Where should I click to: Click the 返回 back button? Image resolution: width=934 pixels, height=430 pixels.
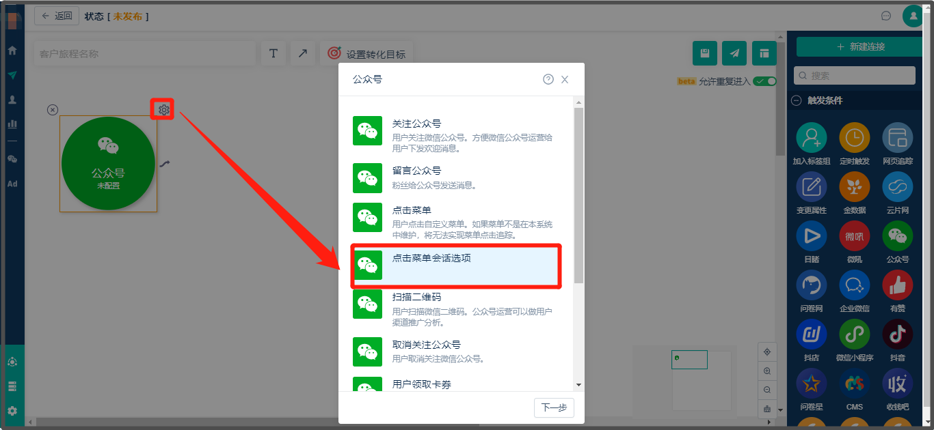(57, 16)
